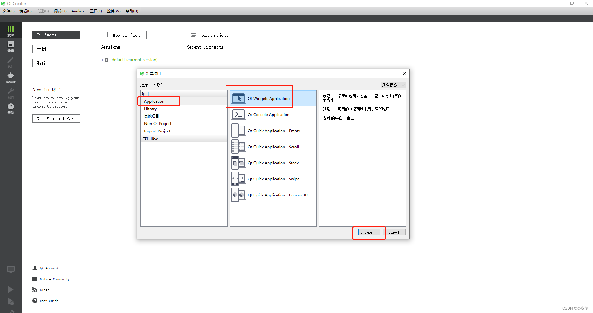
Task: Click the Blogs RSS feed icon
Action: (35, 290)
